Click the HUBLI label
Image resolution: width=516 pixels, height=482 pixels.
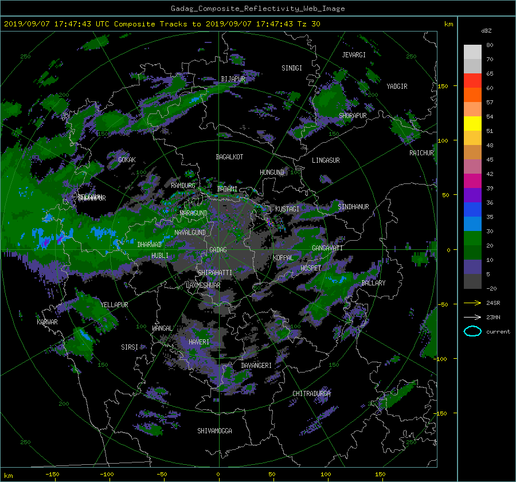click(159, 256)
